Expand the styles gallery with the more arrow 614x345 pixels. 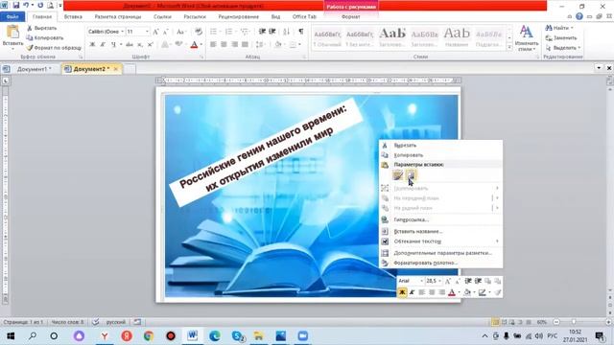[509, 47]
